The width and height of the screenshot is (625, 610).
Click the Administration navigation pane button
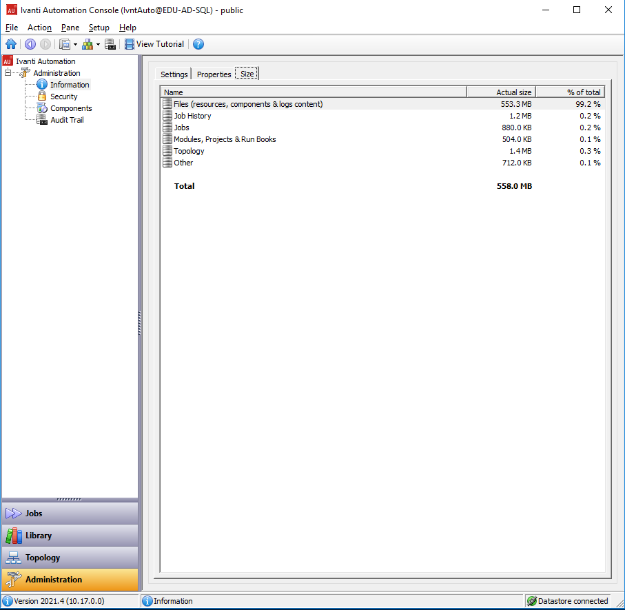(x=70, y=580)
